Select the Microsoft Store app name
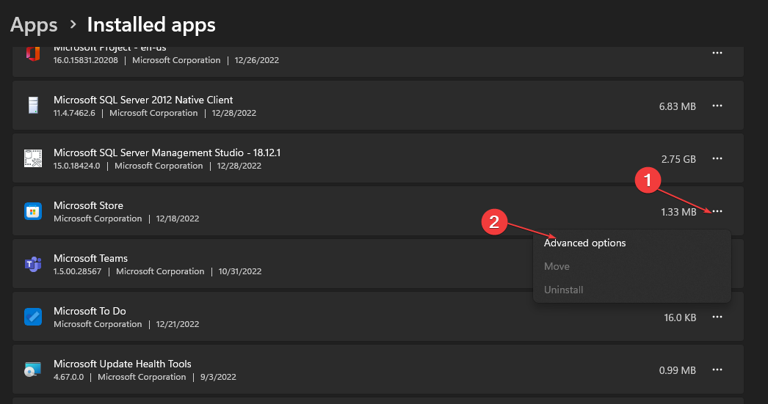This screenshot has width=768, height=404. [x=88, y=205]
